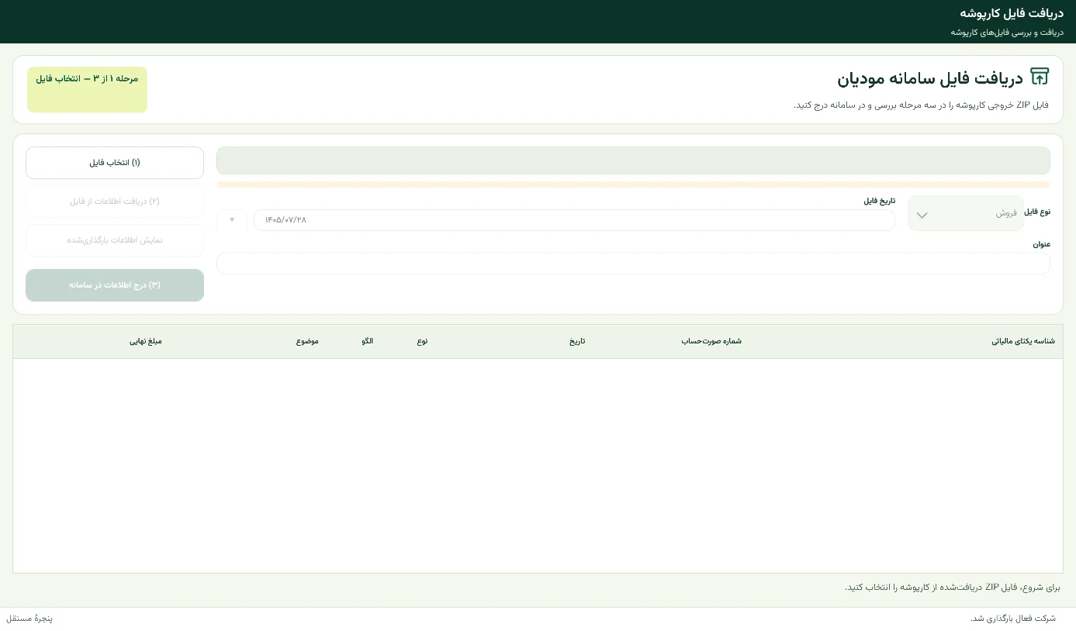Image resolution: width=1076 pixels, height=631 pixels.
Task: Expand the date picker arrow next to تاریخ فایل
Action: 231,220
